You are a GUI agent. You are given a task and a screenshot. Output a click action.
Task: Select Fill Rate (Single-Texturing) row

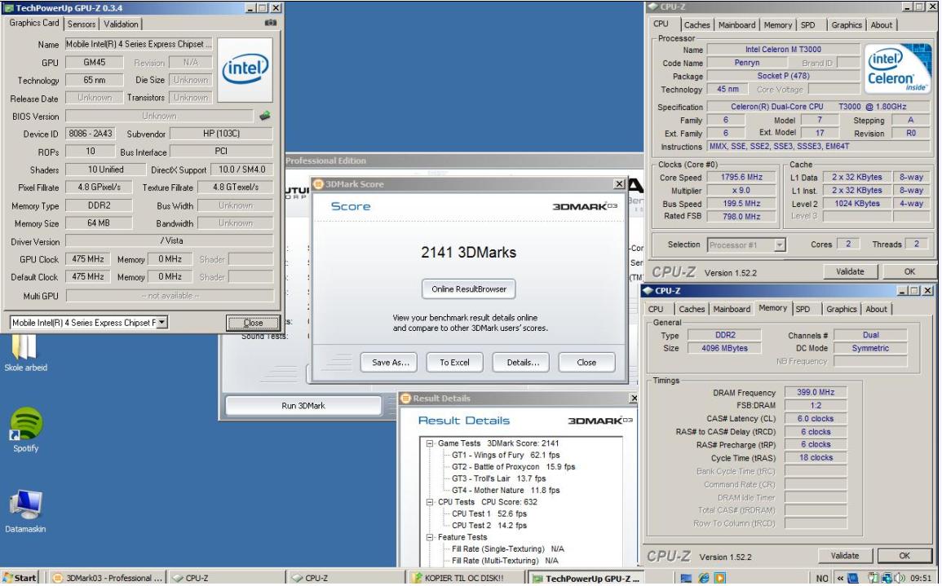[507, 549]
